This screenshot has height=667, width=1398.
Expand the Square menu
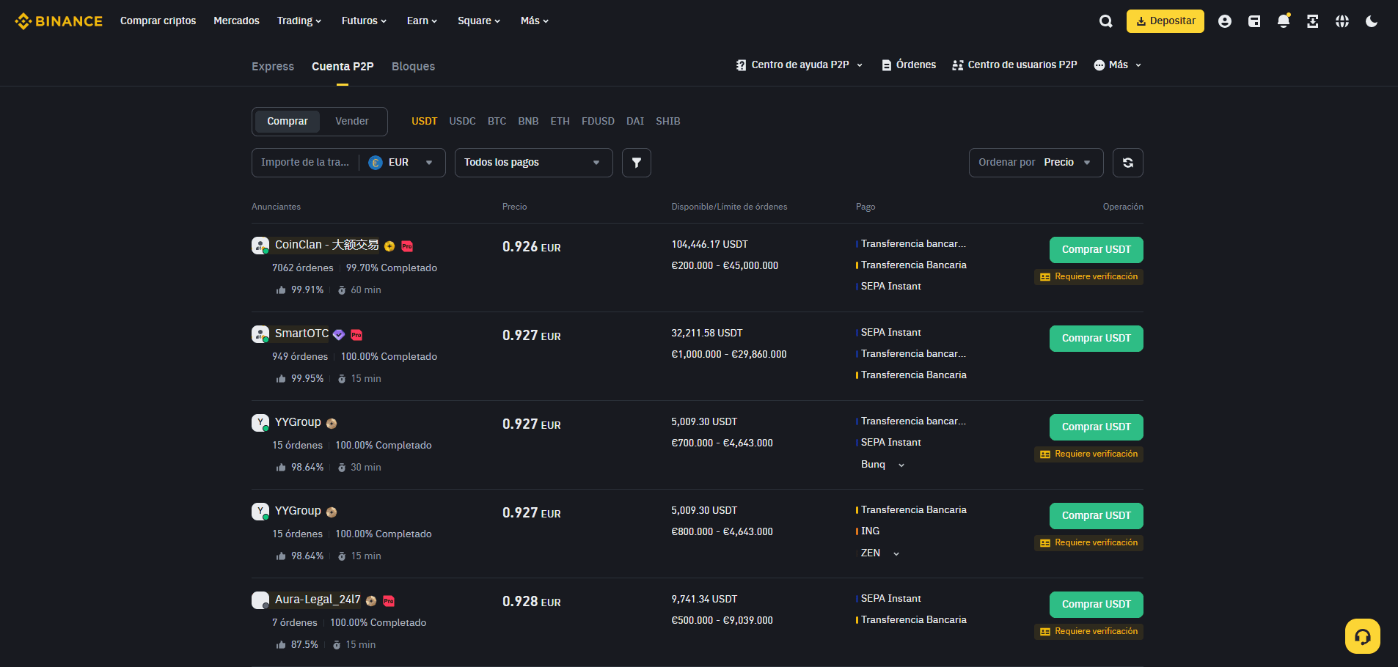point(479,21)
